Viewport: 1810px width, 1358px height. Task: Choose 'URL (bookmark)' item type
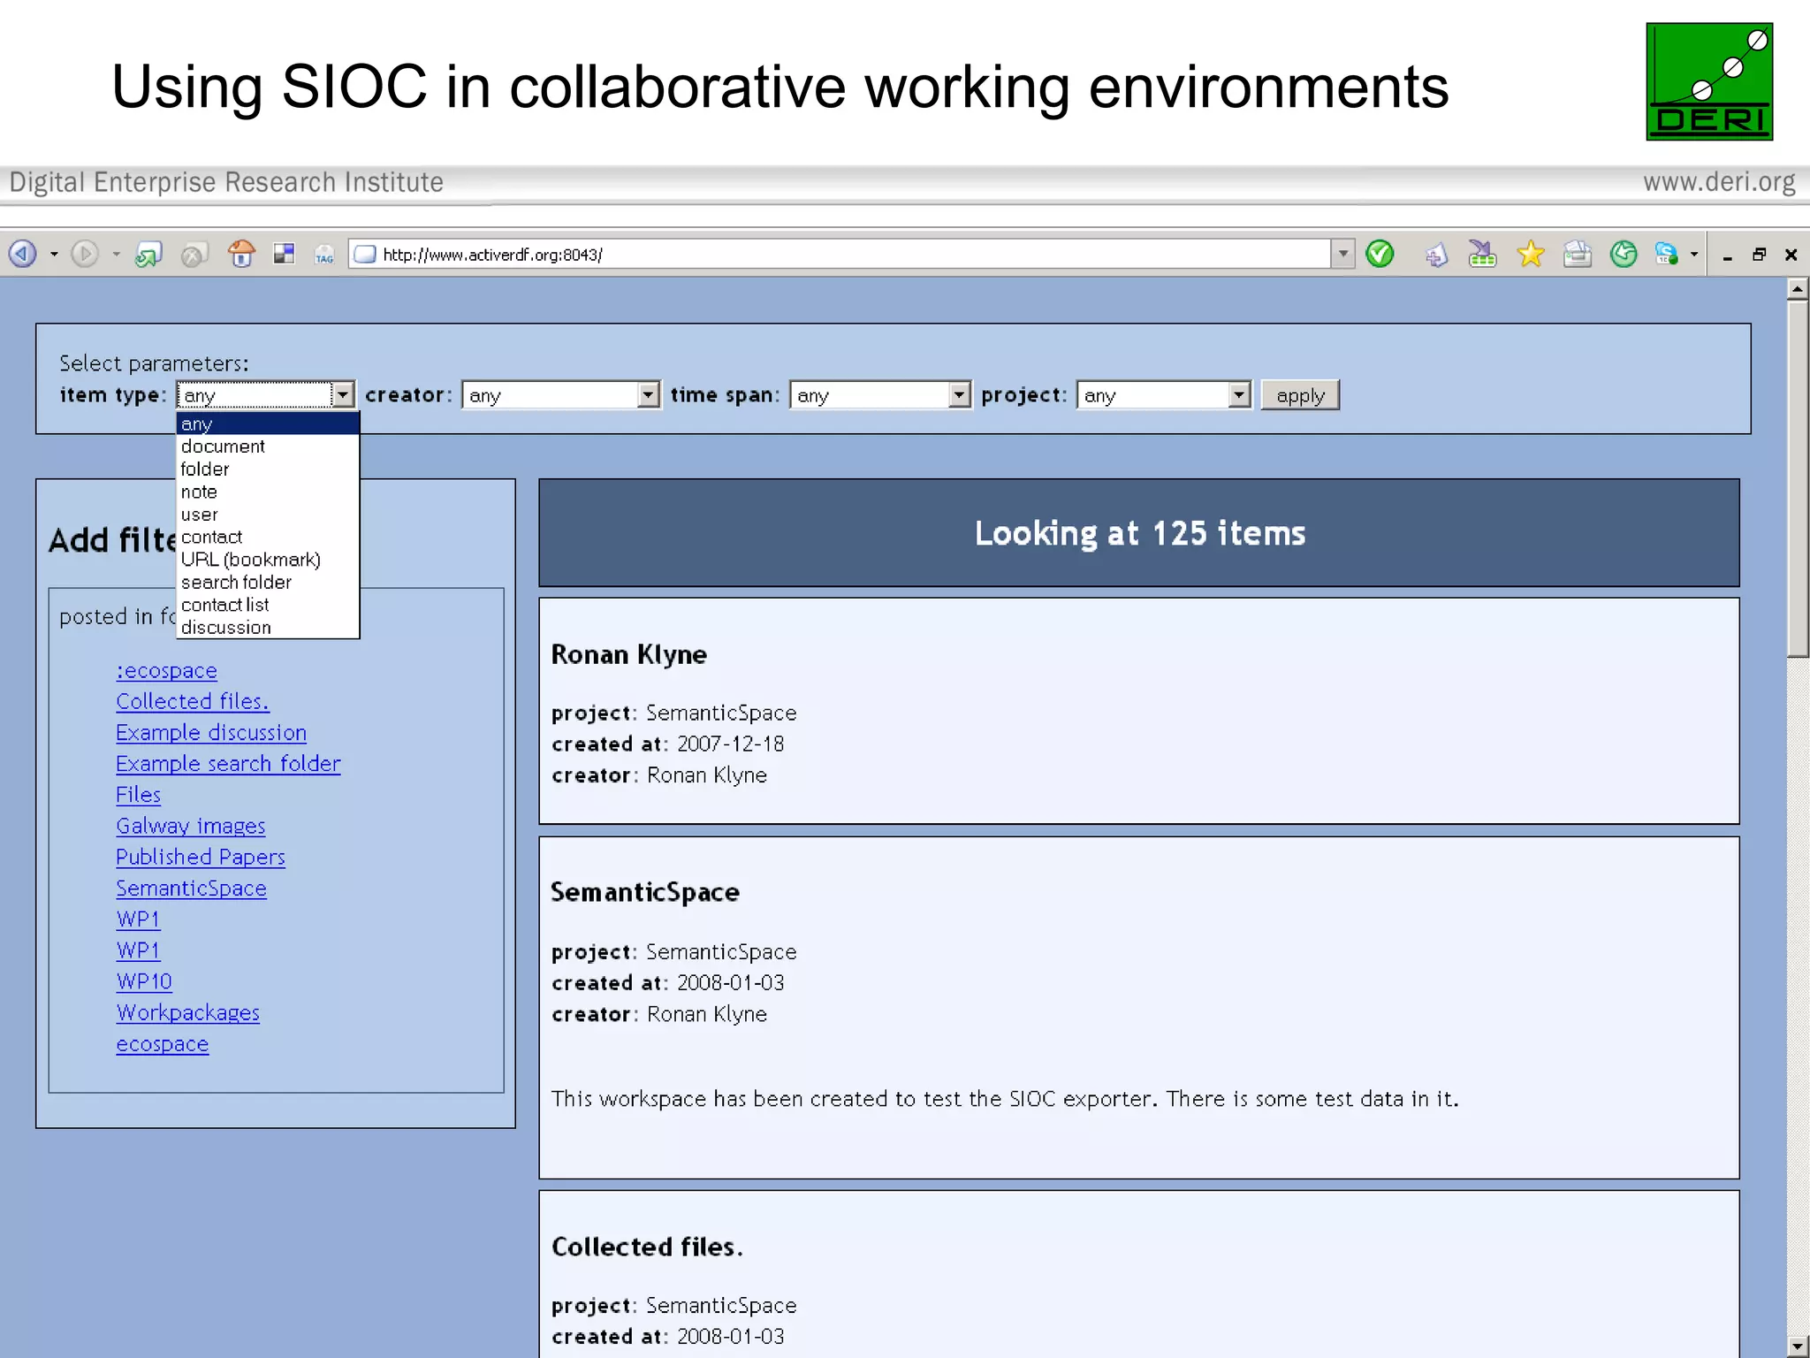tap(268, 560)
